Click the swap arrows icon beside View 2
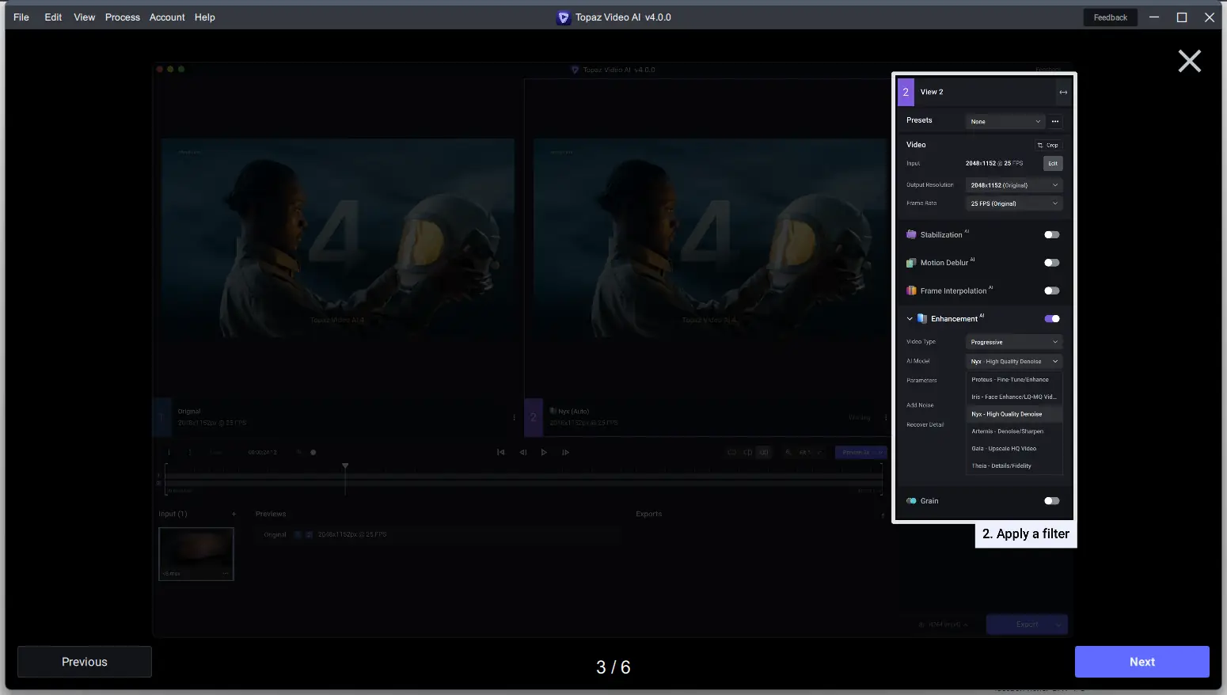Screen dimensions: 1227x695 pos(1063,93)
